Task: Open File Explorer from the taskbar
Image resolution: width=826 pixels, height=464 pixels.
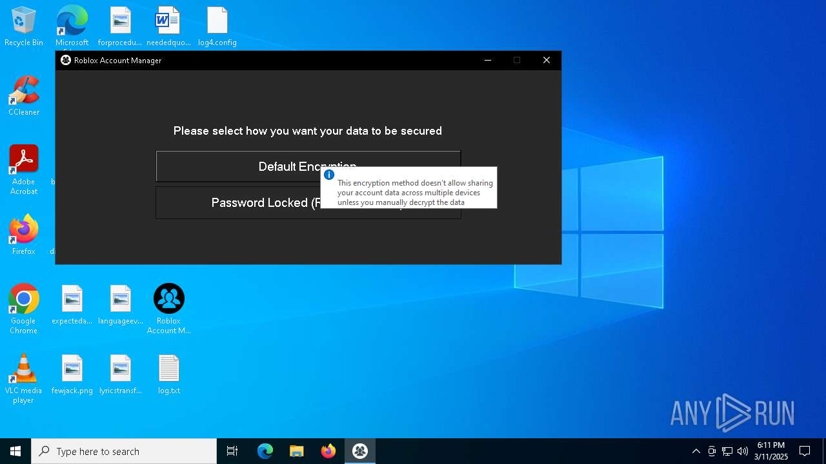Action: (x=296, y=451)
